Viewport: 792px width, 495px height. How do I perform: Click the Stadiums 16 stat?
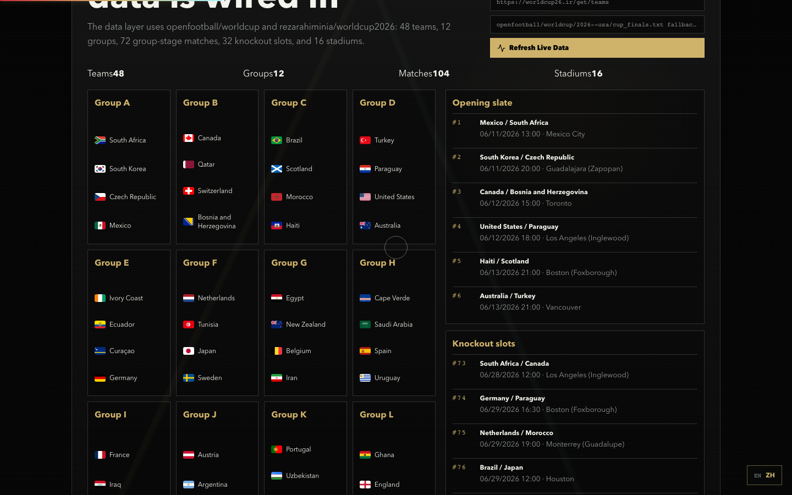pos(578,74)
